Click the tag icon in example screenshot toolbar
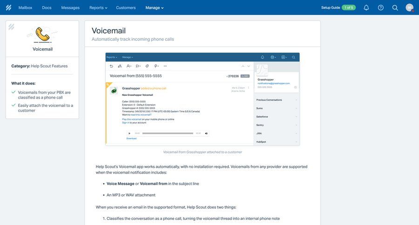The image size is (419, 225). 147,66
